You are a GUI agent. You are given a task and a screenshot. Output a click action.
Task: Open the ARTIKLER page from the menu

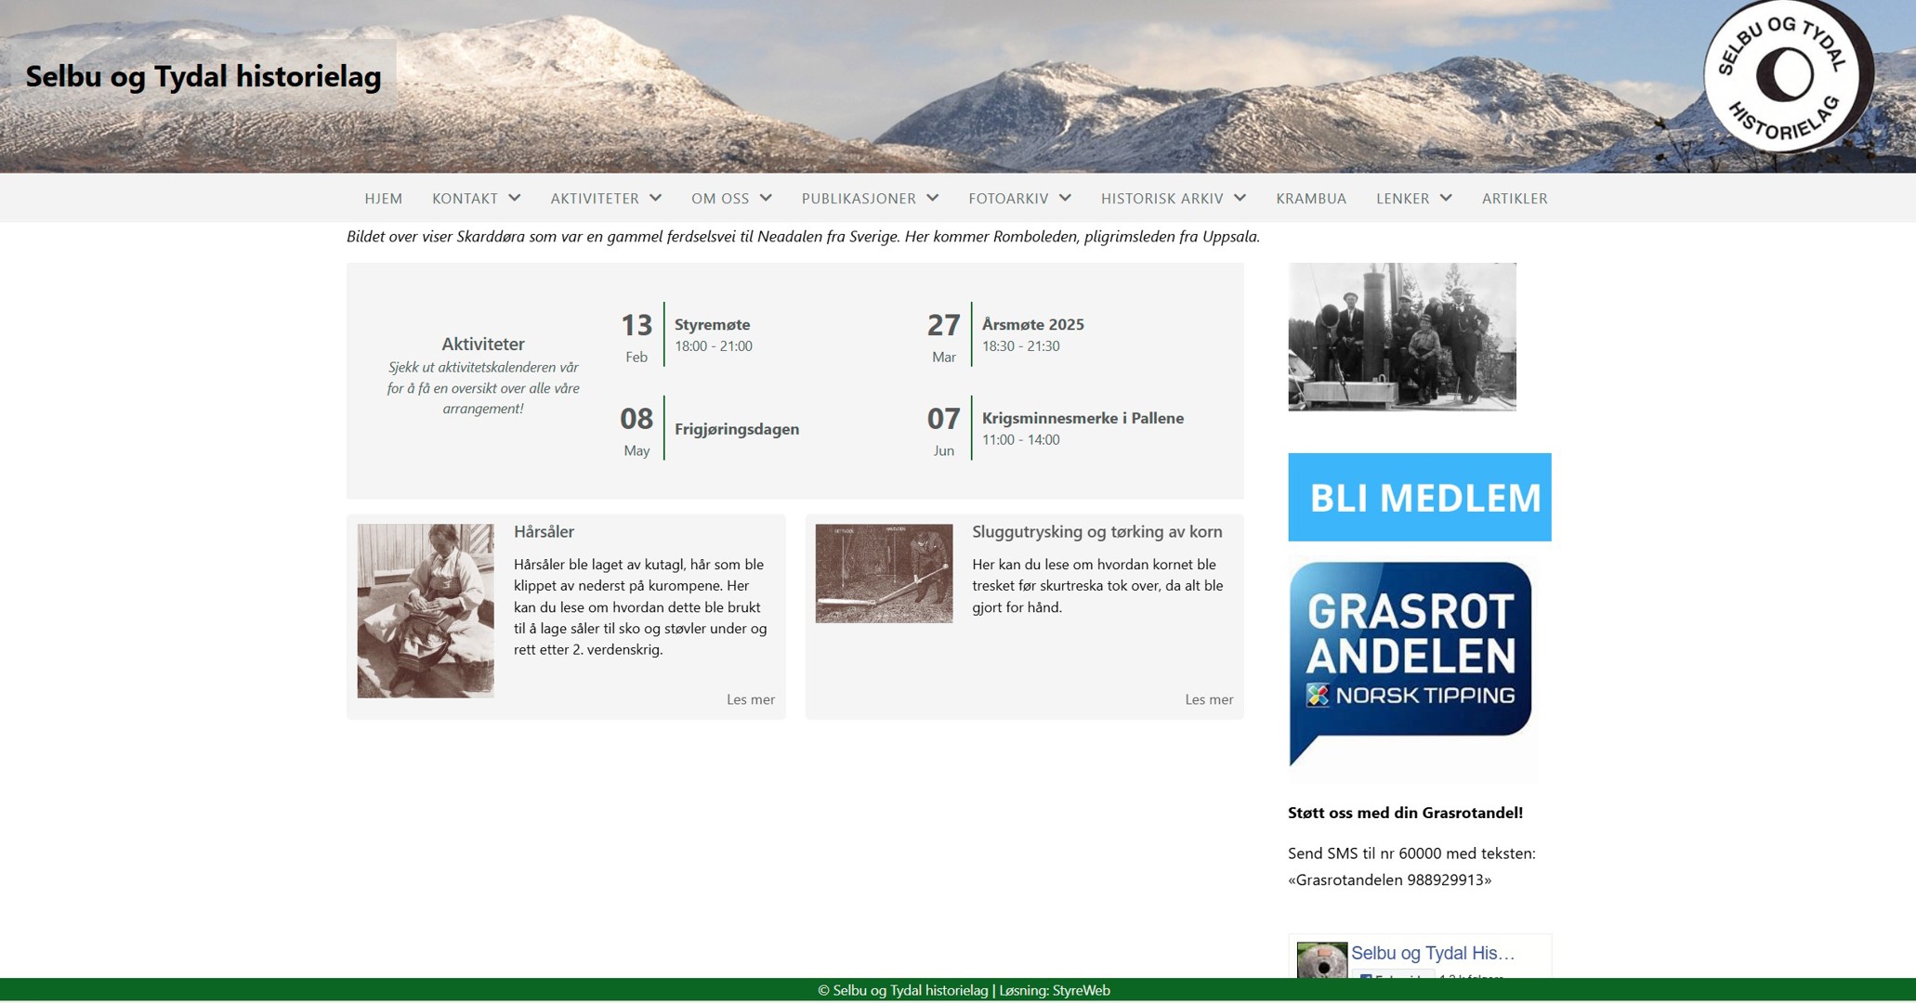[1515, 198]
